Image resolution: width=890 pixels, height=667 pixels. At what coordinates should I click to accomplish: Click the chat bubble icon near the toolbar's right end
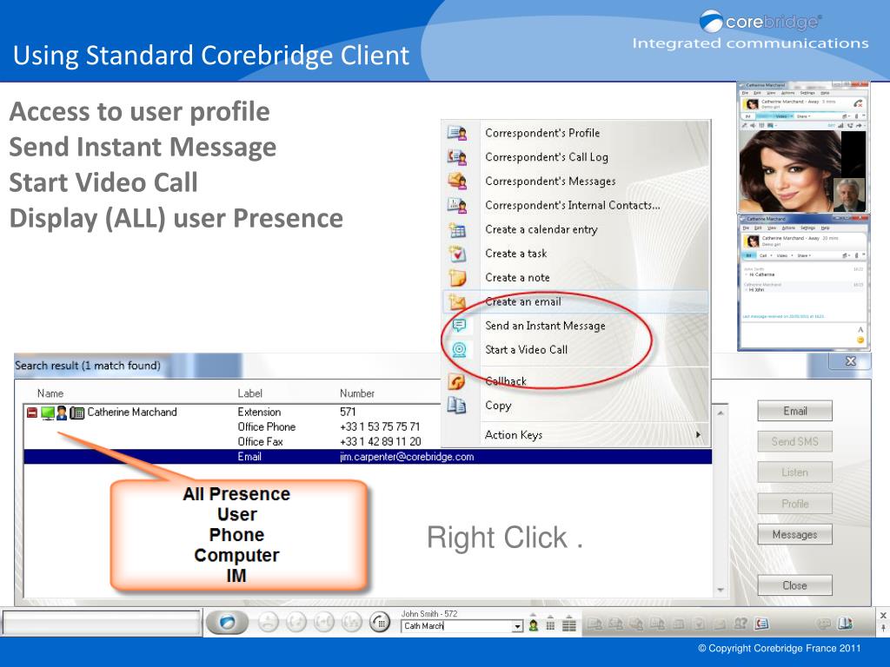(x=823, y=624)
